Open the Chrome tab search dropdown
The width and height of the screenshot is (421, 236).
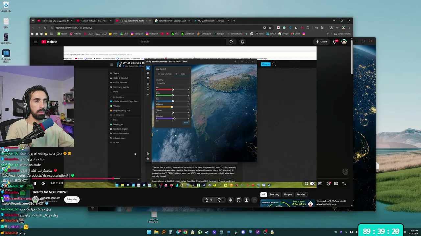33,21
